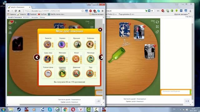
Task: Toggle fullscreen icon in right game window
Action: (x=157, y=27)
